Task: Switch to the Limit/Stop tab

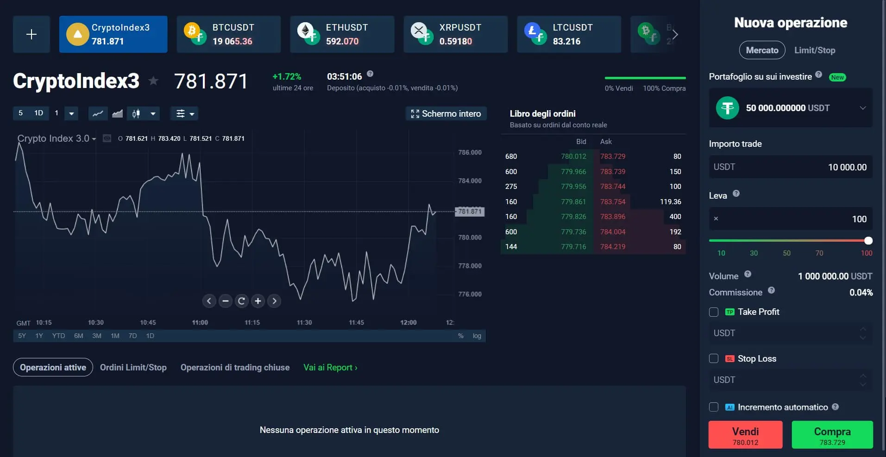Action: coord(815,50)
